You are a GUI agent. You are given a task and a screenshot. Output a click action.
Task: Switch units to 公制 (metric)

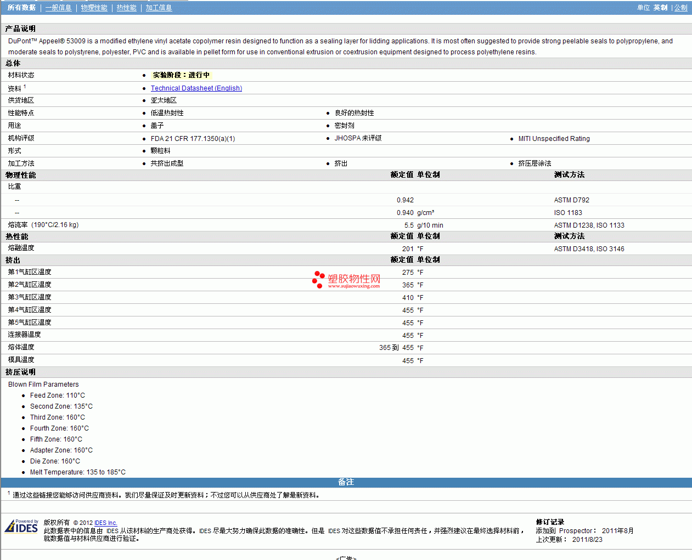[680, 8]
